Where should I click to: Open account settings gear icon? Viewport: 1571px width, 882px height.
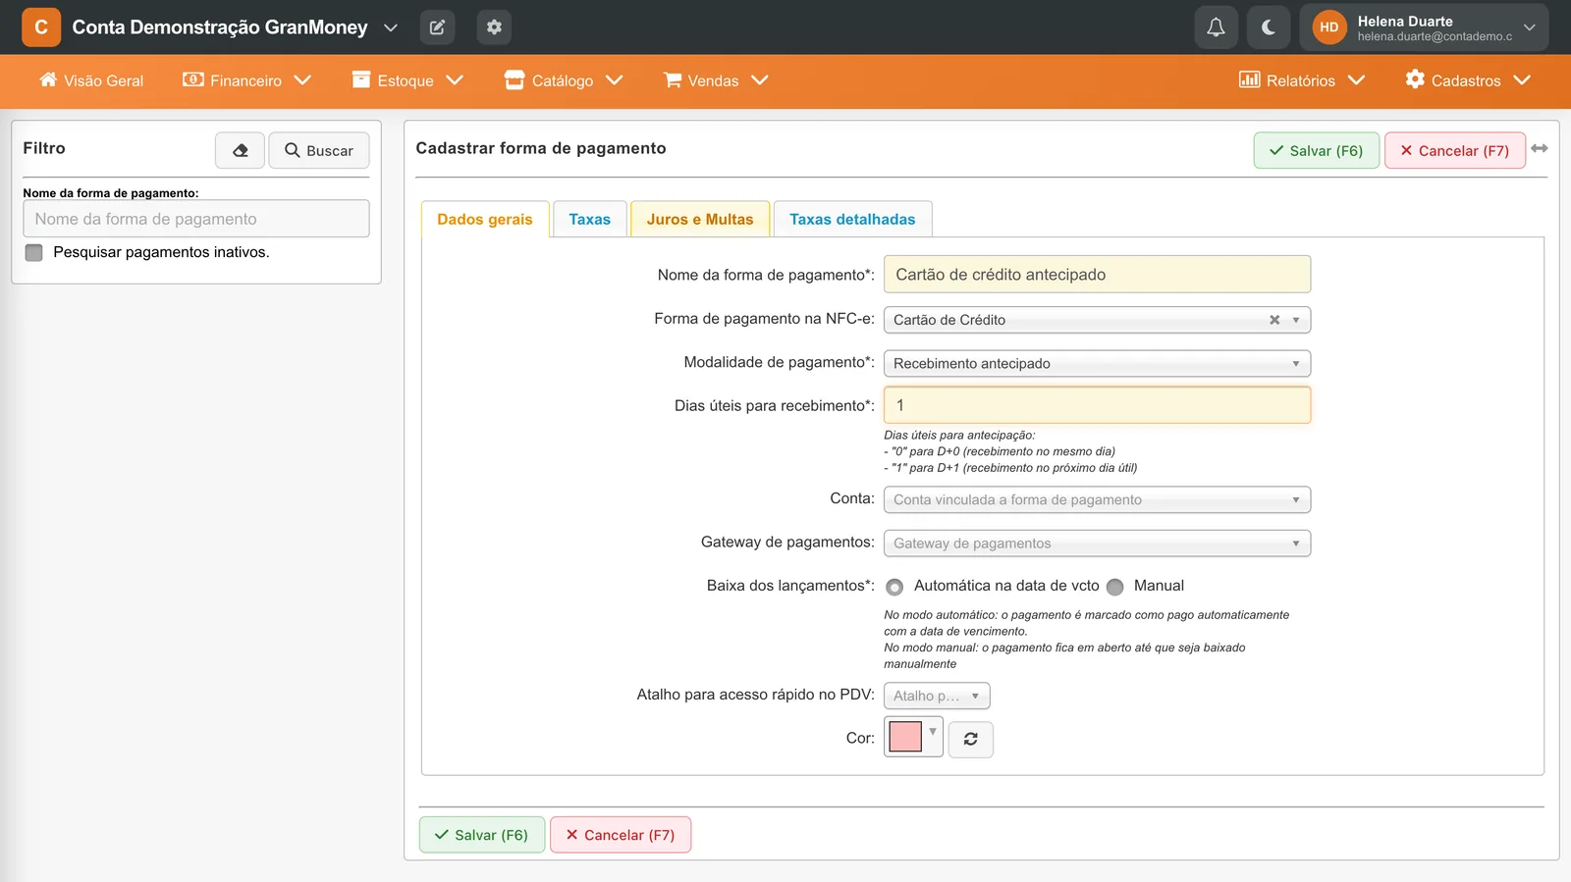tap(494, 27)
